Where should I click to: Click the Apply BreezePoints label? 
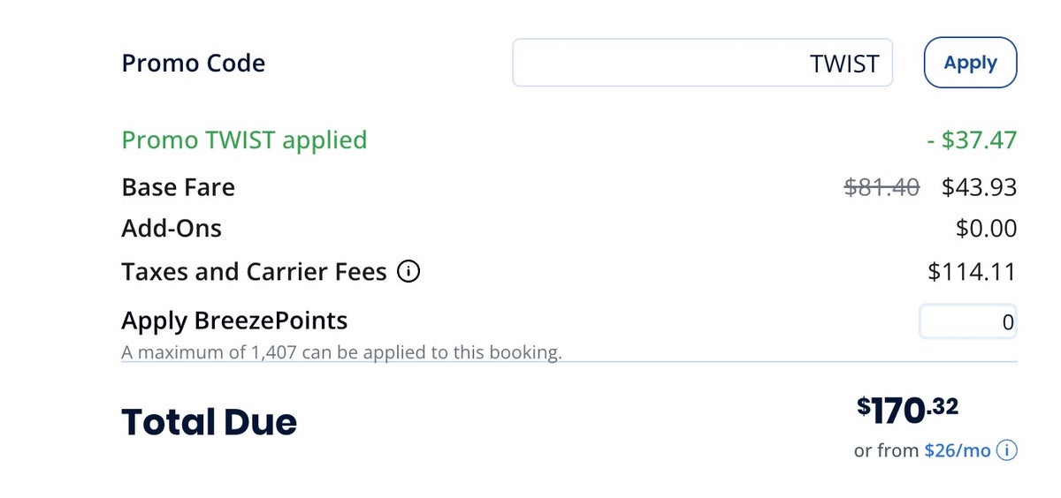click(234, 320)
